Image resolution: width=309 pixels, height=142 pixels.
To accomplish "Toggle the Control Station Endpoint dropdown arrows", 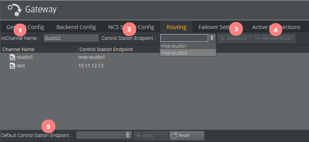I will pos(212,38).
